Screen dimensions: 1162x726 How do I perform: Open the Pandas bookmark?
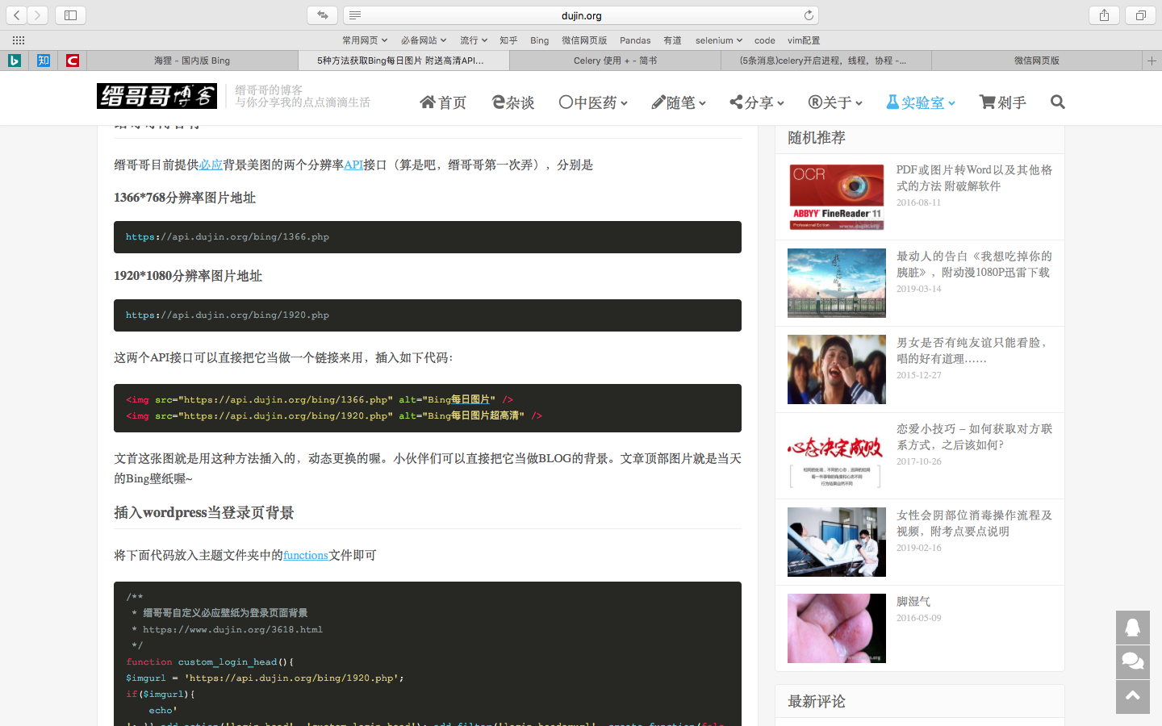tap(635, 40)
